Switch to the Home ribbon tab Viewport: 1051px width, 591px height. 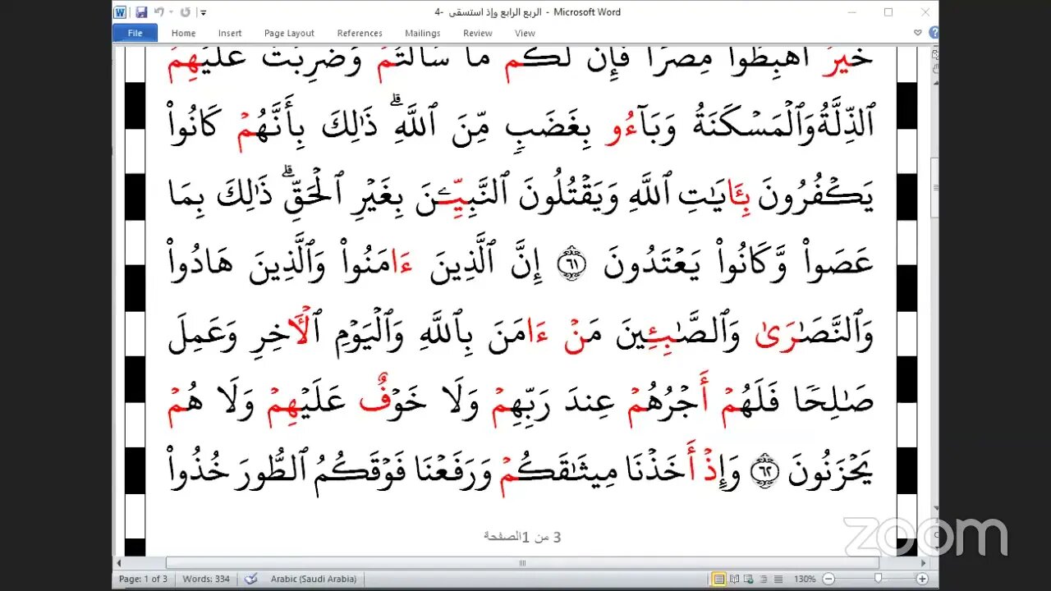(x=183, y=33)
